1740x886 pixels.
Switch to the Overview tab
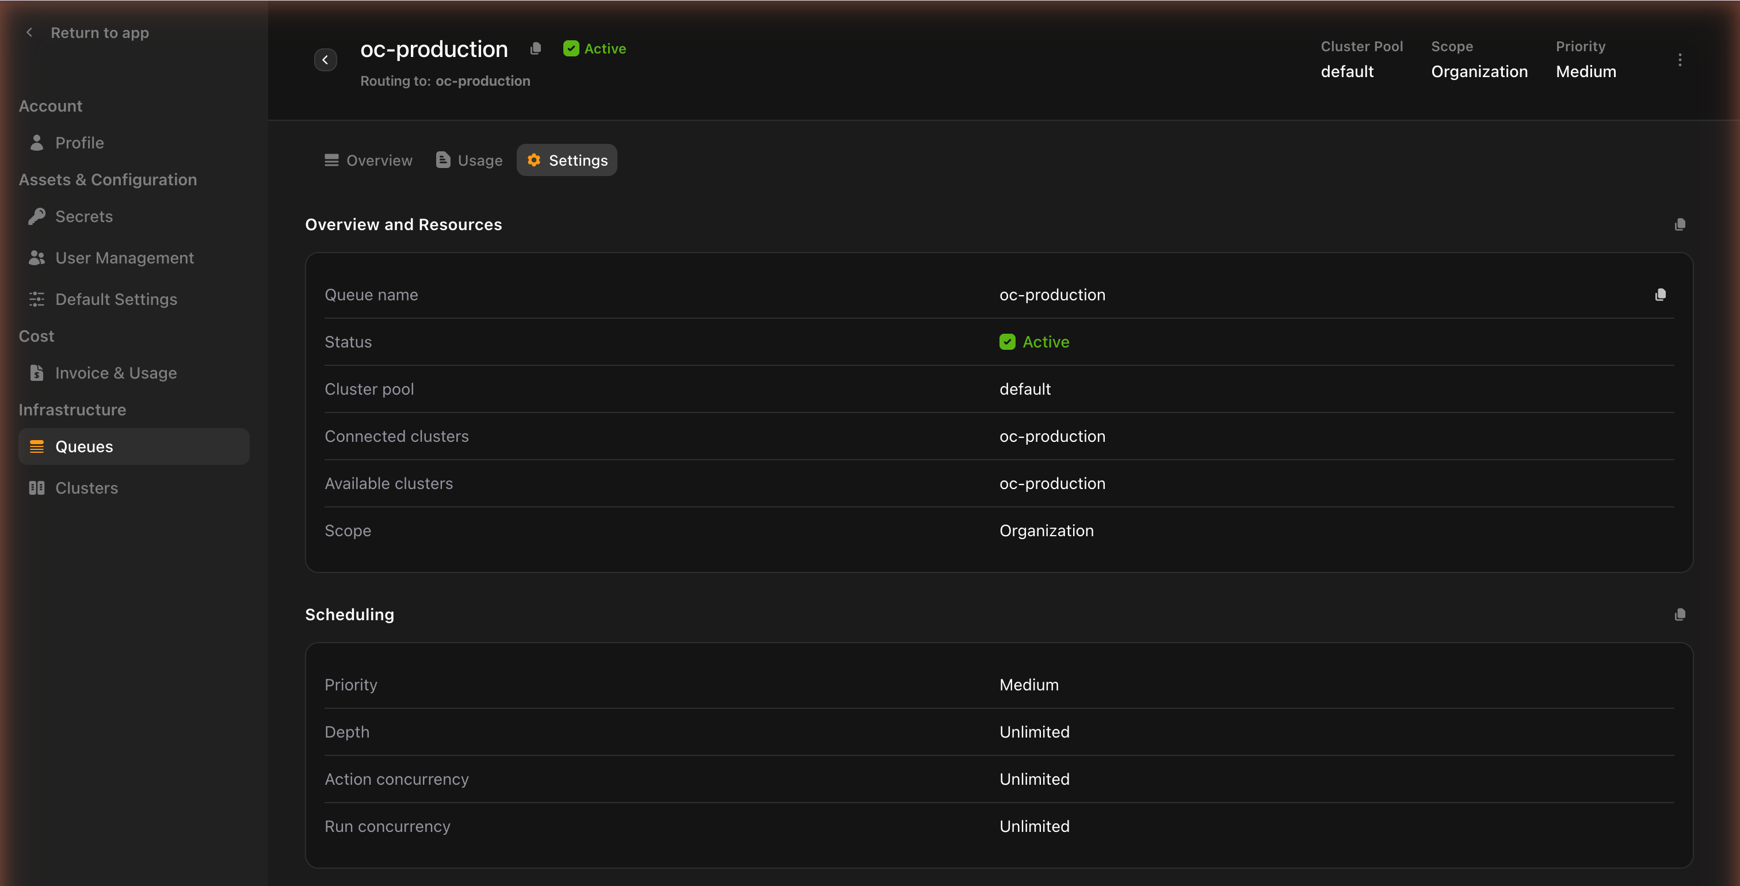point(368,160)
